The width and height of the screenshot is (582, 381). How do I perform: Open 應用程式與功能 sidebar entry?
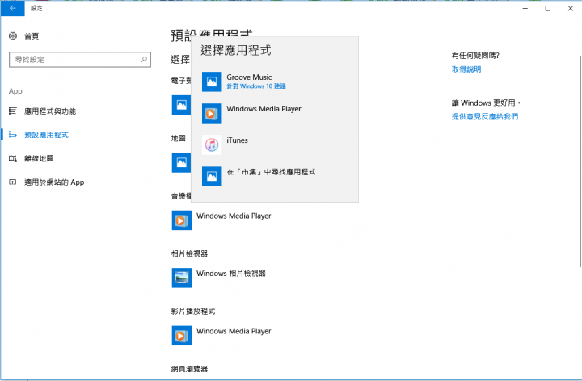[x=50, y=111]
